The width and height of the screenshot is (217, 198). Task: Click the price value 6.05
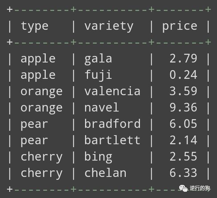[x=183, y=124]
